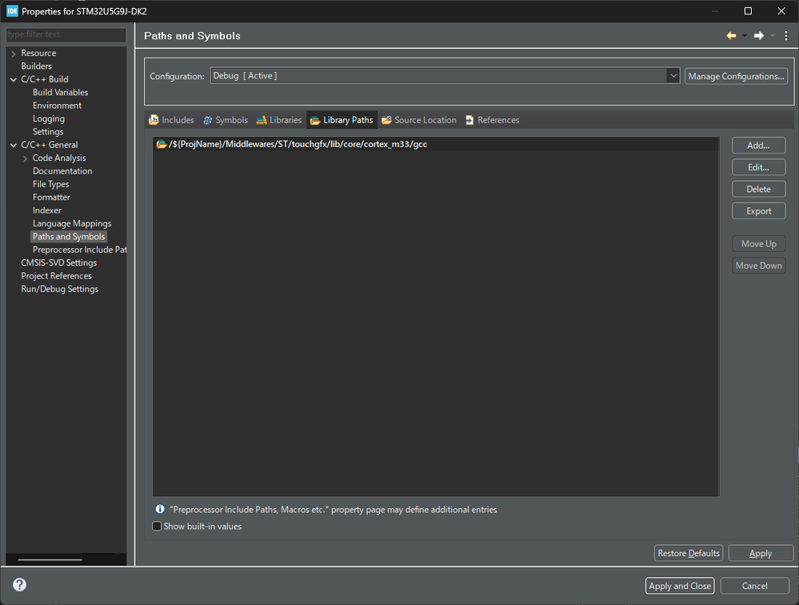Collapse the C/C++ General tree node
The height and width of the screenshot is (605, 799).
click(14, 146)
